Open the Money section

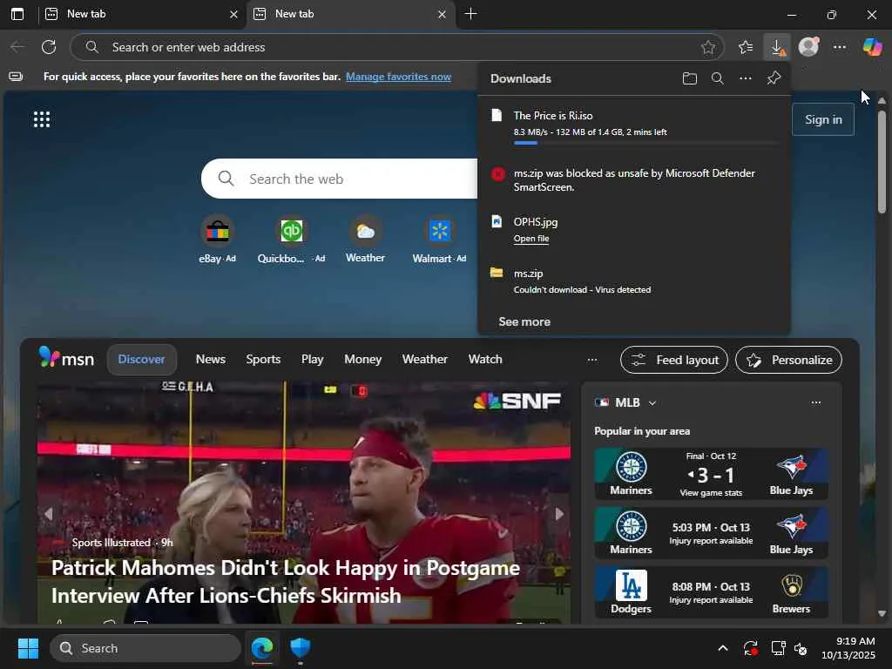(x=363, y=360)
